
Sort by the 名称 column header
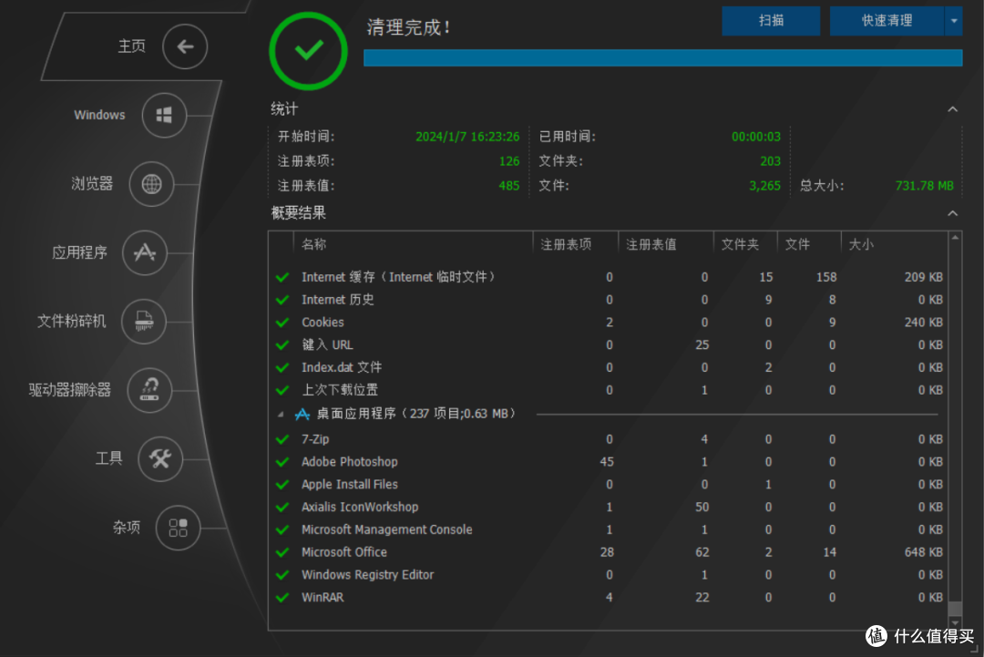313,244
